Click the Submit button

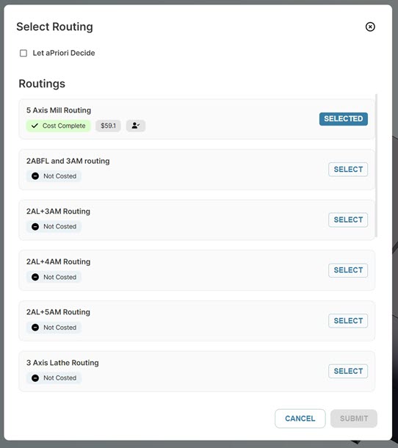tap(354, 419)
